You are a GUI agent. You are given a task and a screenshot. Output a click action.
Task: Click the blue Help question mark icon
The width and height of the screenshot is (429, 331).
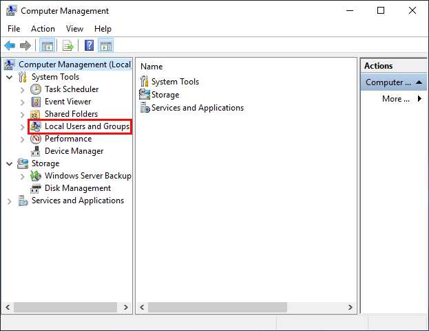coord(89,46)
